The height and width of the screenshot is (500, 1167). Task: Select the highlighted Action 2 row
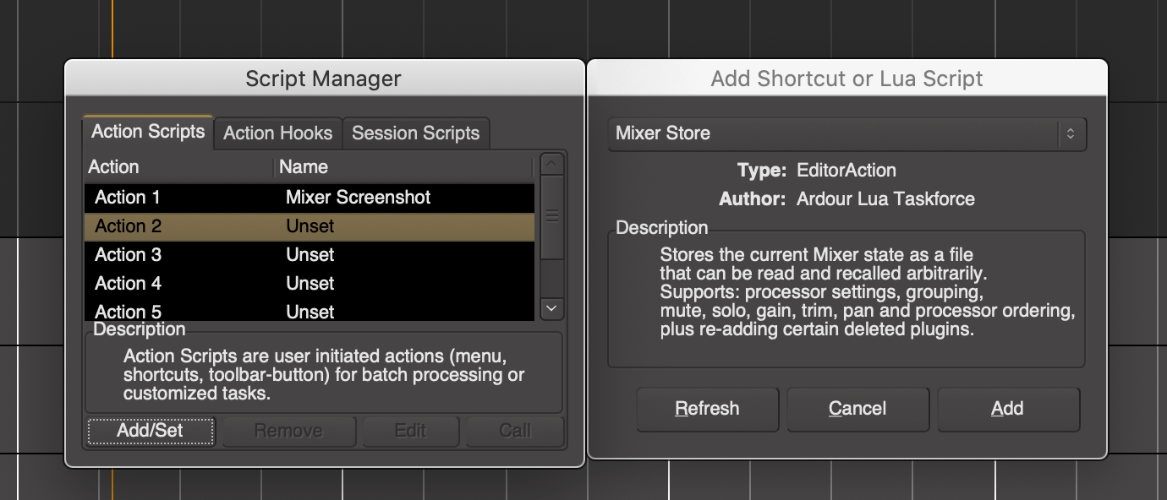(x=254, y=226)
